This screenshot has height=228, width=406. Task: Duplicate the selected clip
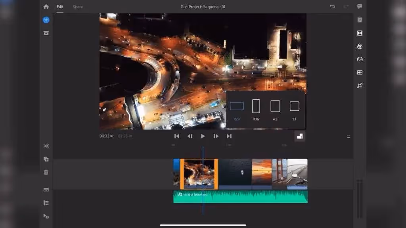click(x=46, y=159)
